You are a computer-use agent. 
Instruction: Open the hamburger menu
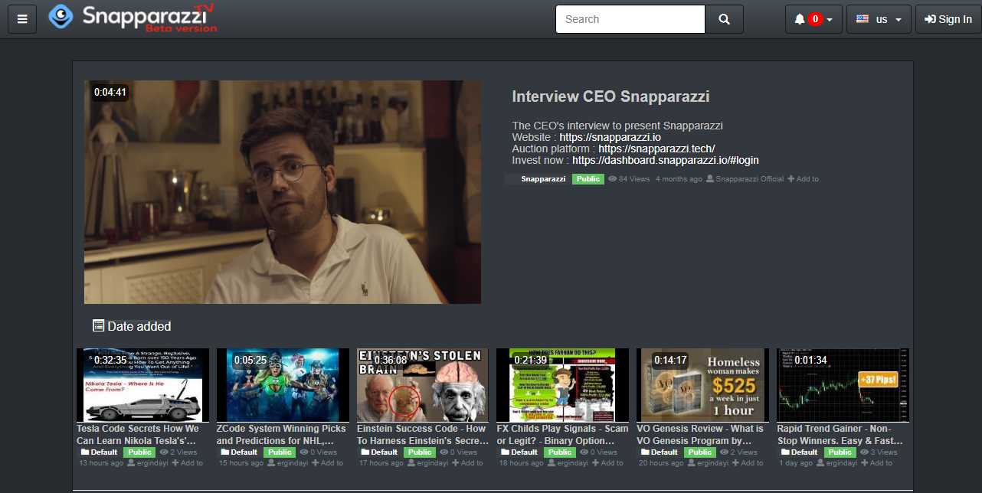coord(22,19)
